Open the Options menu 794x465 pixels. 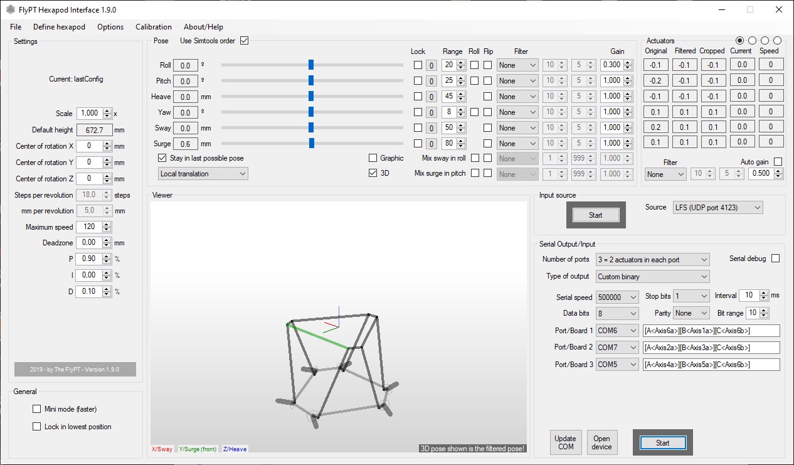110,27
